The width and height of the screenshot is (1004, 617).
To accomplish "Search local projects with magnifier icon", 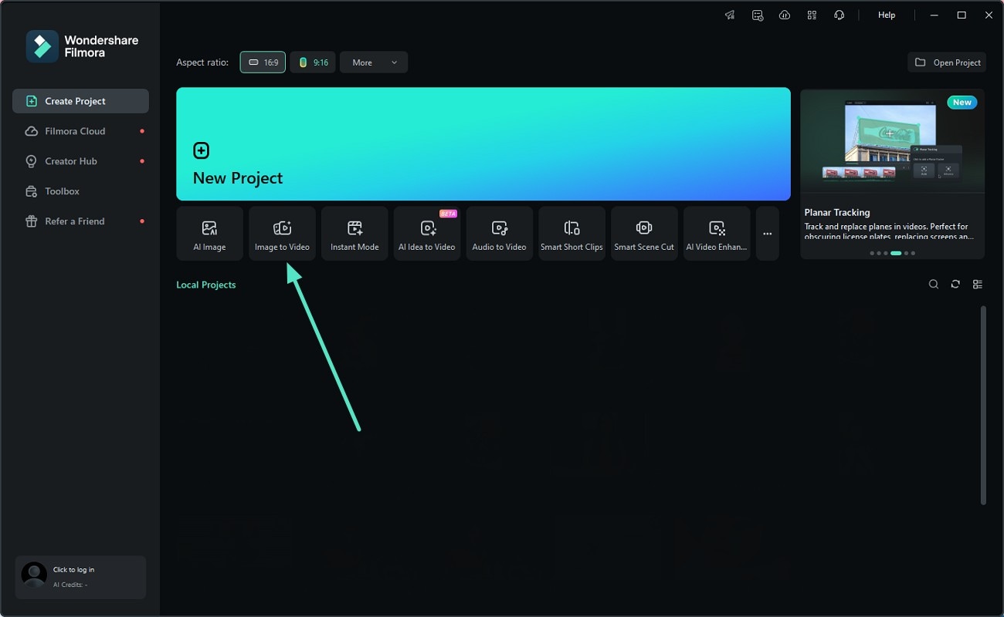I will point(934,285).
